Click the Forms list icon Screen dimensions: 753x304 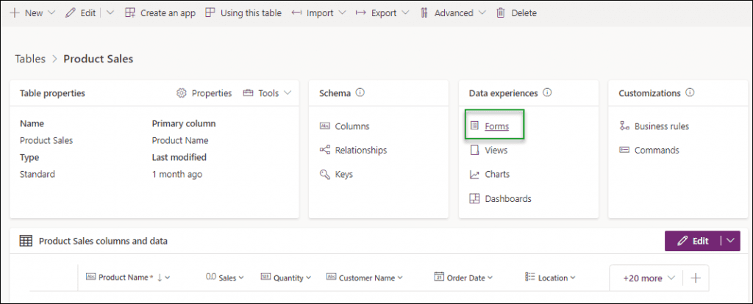474,126
